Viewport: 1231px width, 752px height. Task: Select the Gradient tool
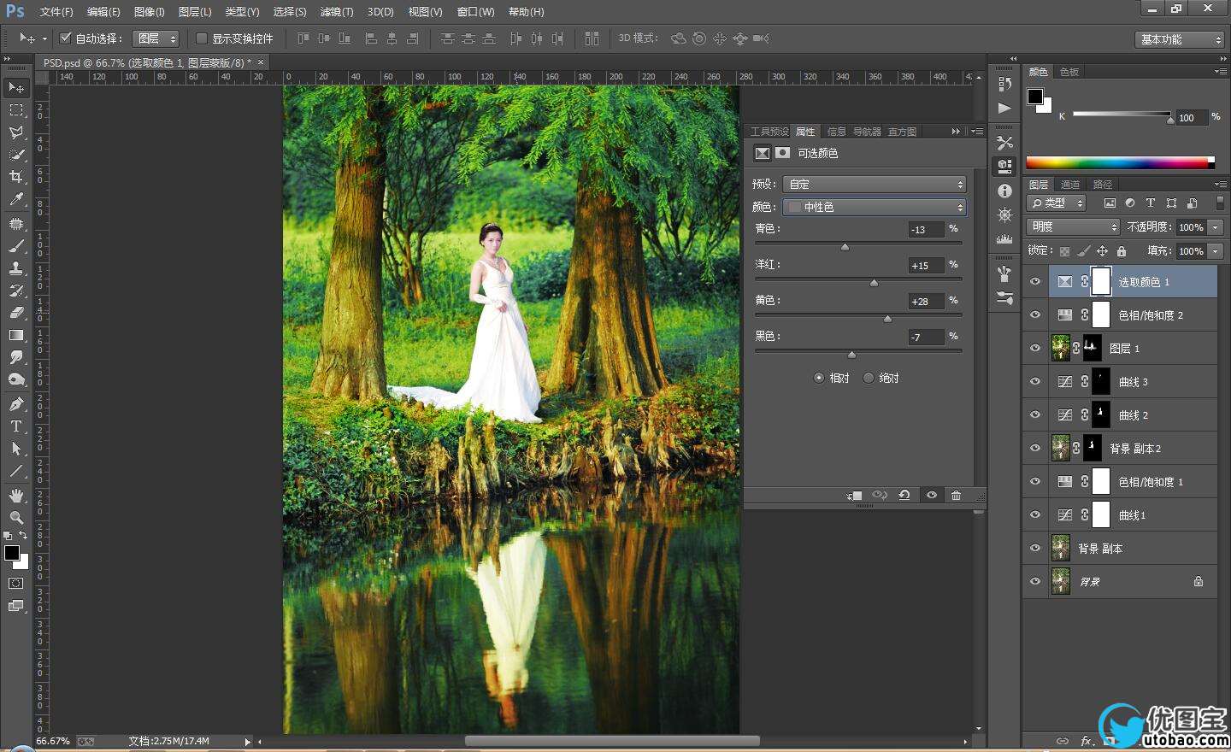[x=16, y=335]
